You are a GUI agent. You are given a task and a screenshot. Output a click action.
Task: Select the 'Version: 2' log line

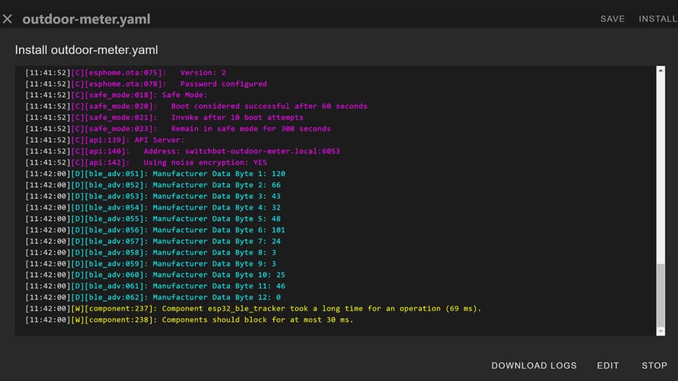[126, 73]
